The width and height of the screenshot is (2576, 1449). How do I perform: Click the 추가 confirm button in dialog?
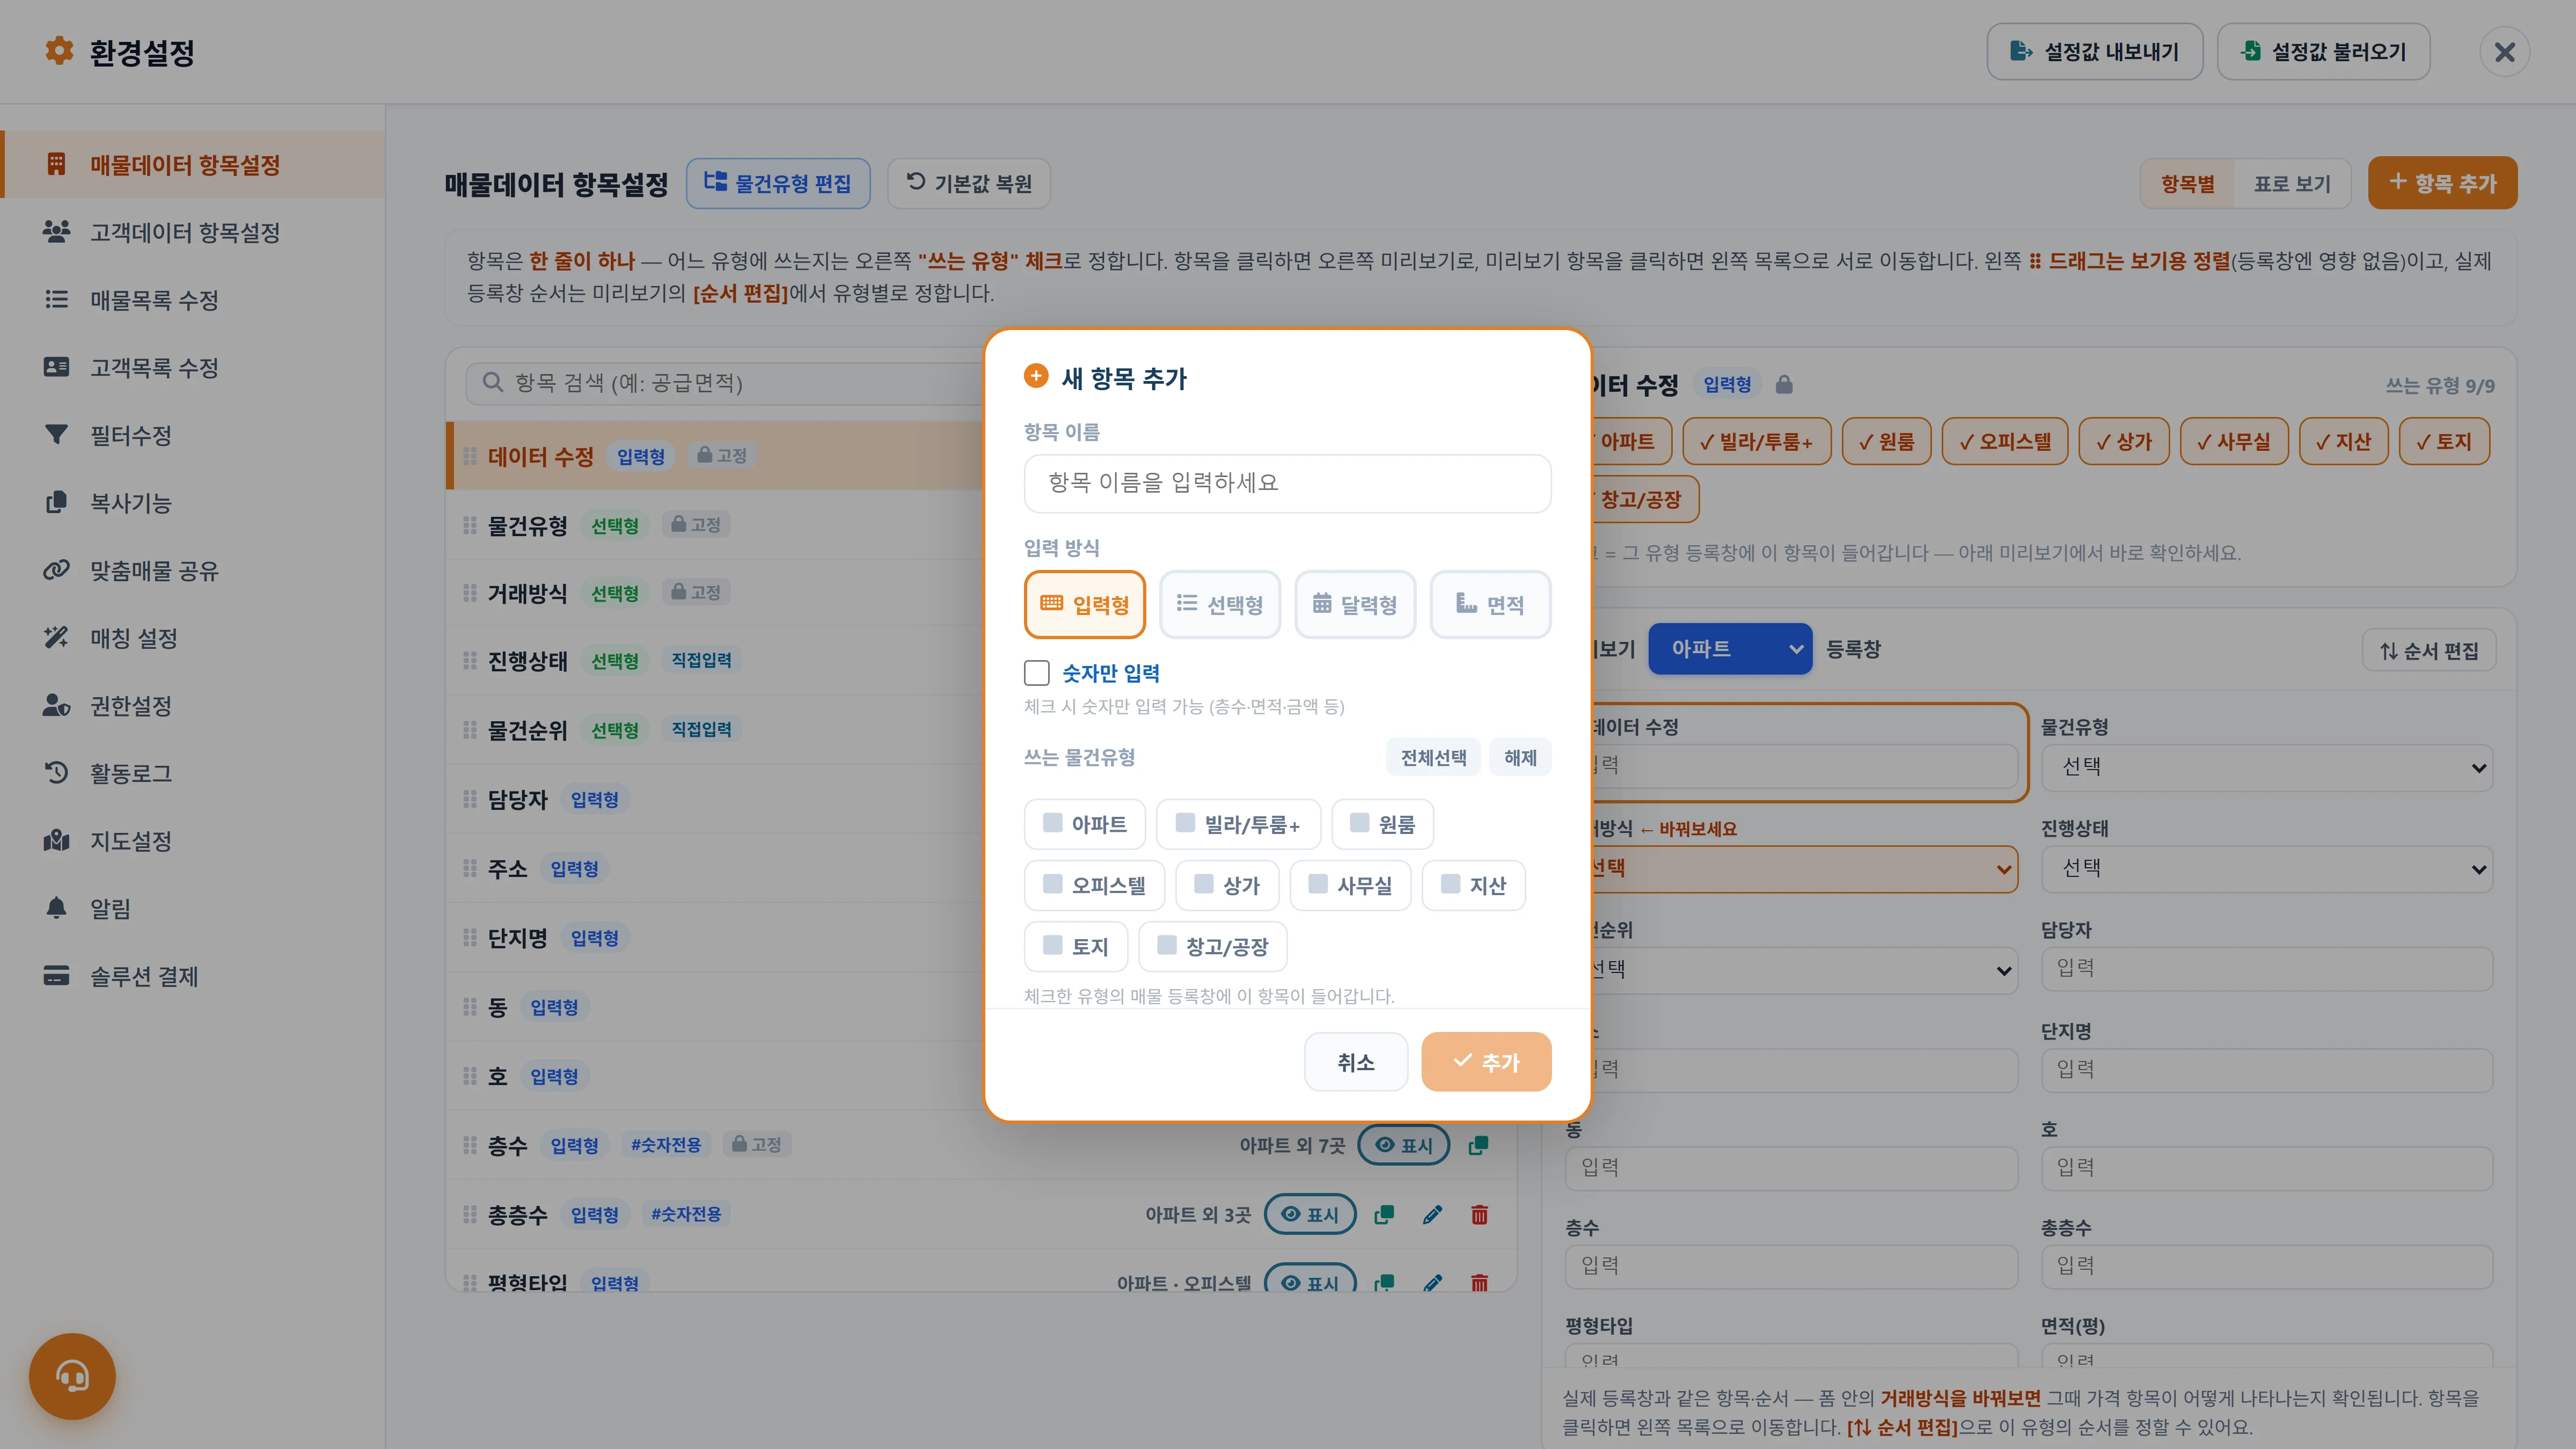click(x=1486, y=1062)
